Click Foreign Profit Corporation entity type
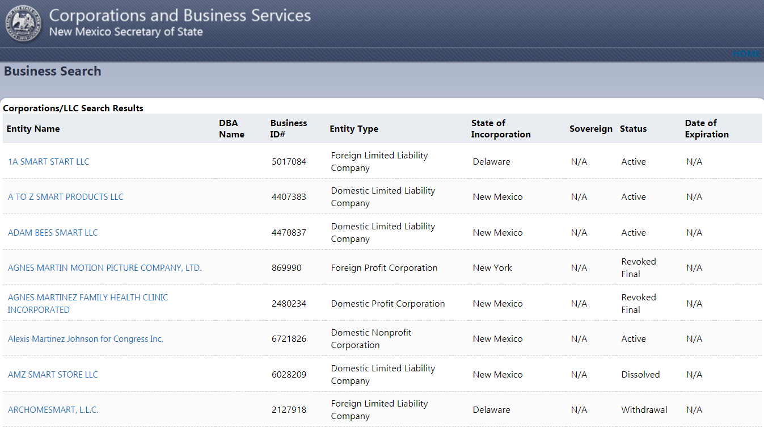 tap(384, 268)
